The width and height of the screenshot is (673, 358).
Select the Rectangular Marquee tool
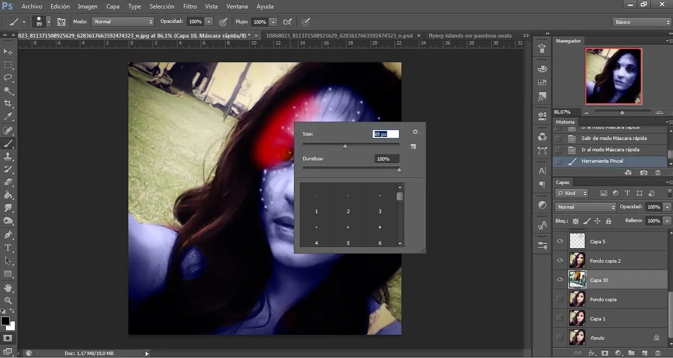8,65
